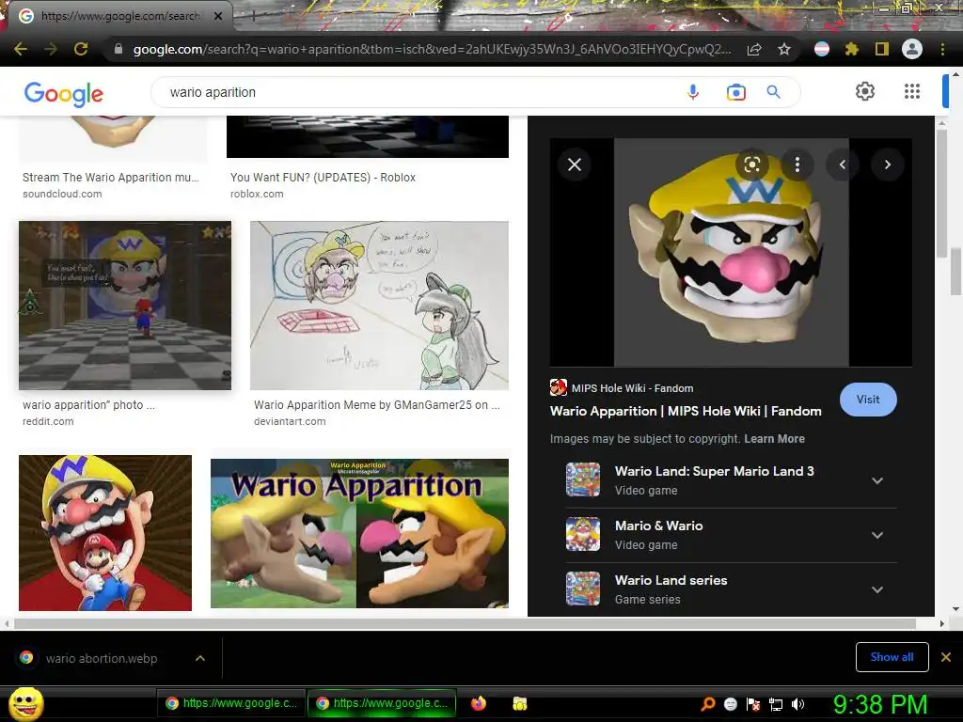
Task: Click the Learn More copyright link
Action: point(775,438)
